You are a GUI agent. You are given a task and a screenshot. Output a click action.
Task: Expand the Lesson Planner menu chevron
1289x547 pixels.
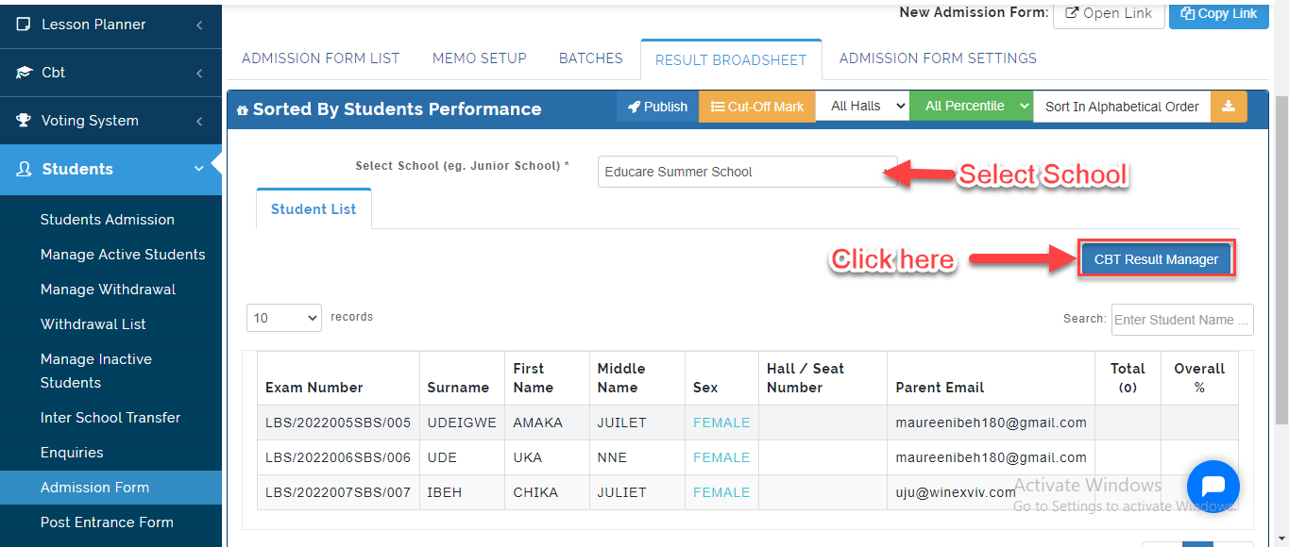click(x=199, y=25)
